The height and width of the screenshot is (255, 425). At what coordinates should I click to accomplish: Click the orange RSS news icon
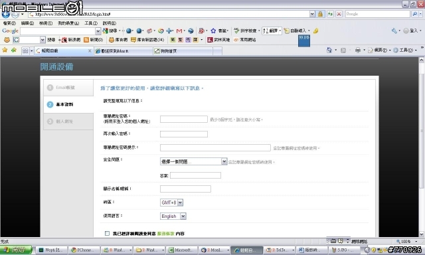pos(86,40)
